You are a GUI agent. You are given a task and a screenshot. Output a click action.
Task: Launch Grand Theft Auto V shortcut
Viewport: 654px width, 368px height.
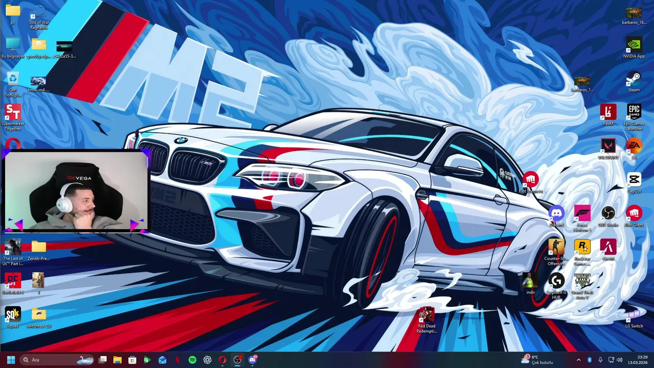(582, 286)
